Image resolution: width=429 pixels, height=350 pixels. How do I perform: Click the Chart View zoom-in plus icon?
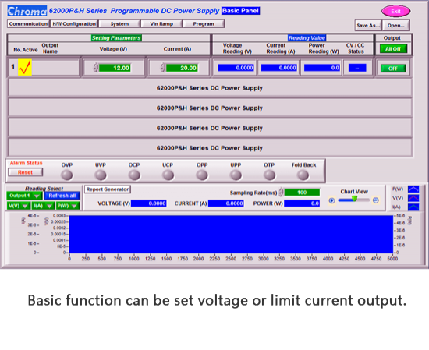(x=331, y=200)
